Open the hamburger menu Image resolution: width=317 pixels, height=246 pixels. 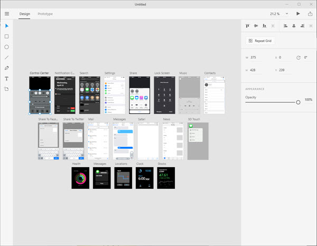[7, 14]
